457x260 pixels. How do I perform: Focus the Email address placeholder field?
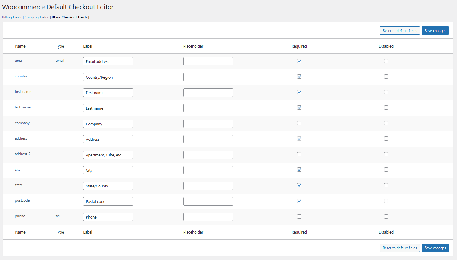(208, 61)
